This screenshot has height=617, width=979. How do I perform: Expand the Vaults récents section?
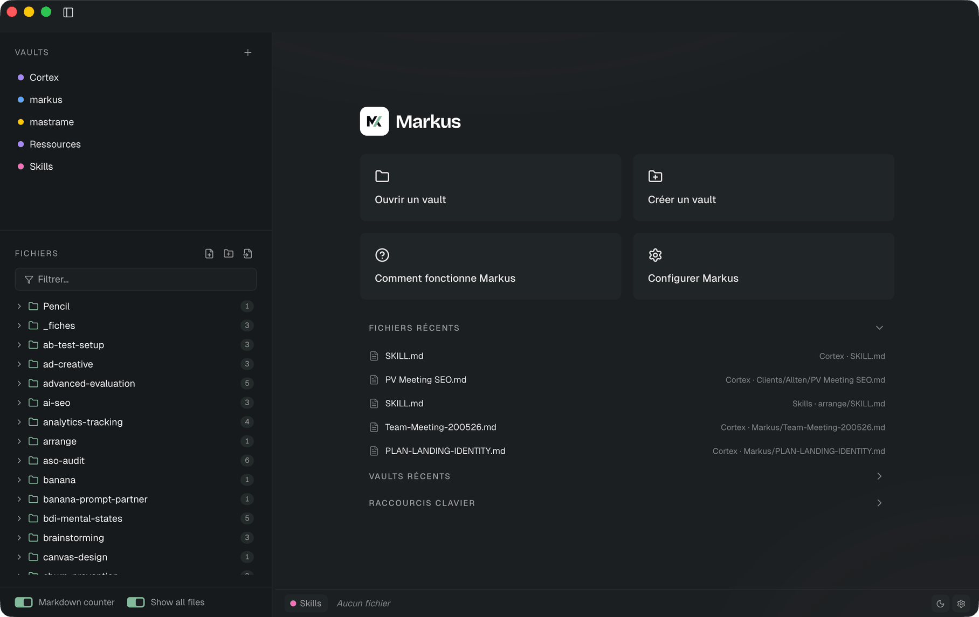(879, 476)
